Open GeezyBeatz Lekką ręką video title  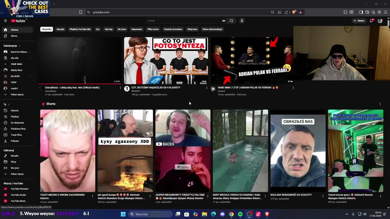point(72,88)
